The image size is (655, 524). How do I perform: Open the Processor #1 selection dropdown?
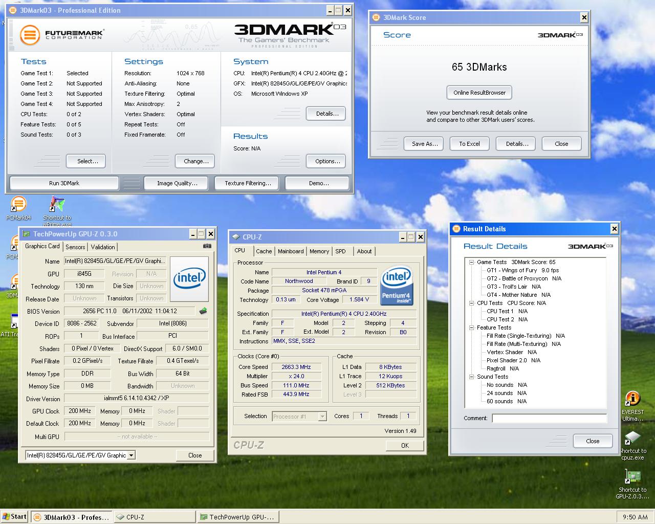322,417
